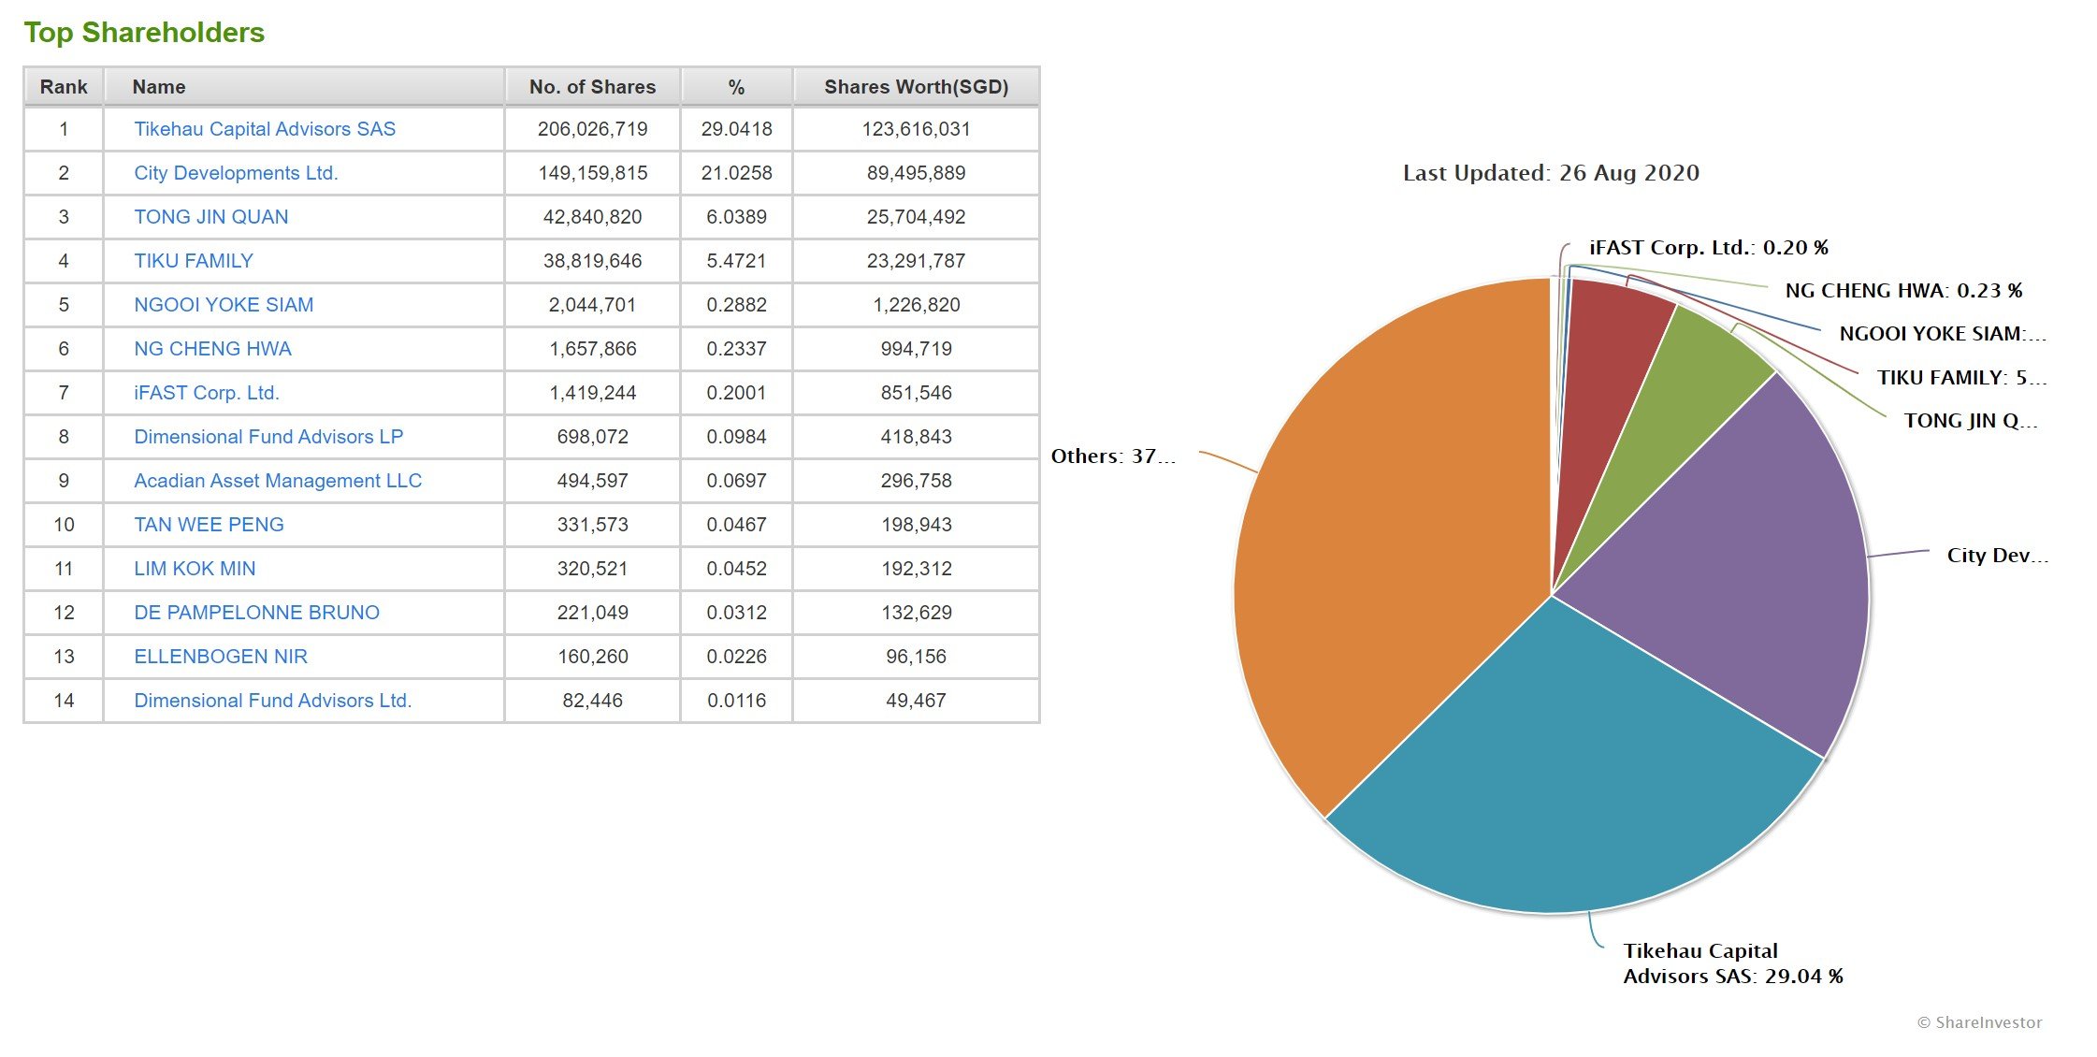Click the 'NGOOI YOKE SIAM:...' pie label
Viewport: 2097px width, 1057px height.
tap(1943, 334)
